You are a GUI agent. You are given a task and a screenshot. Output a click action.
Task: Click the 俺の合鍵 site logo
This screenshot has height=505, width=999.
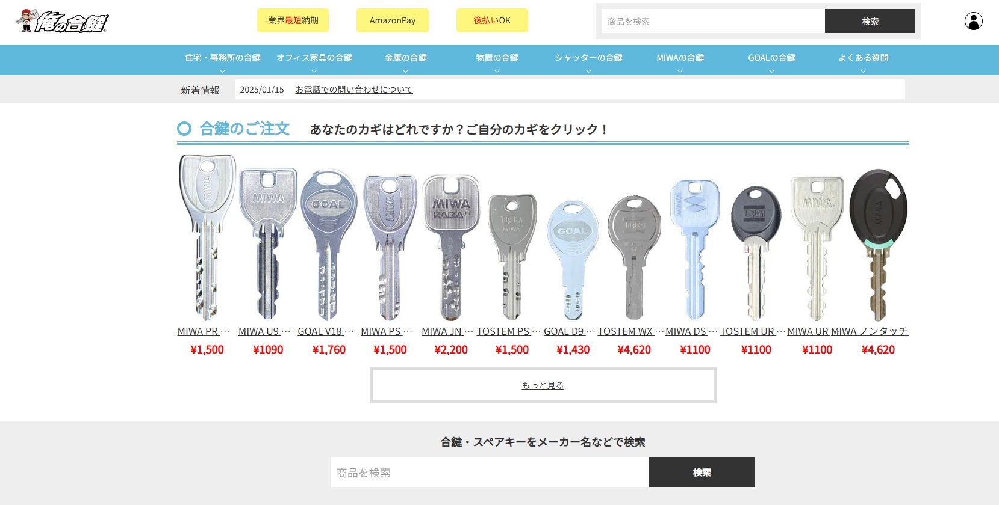(x=62, y=22)
